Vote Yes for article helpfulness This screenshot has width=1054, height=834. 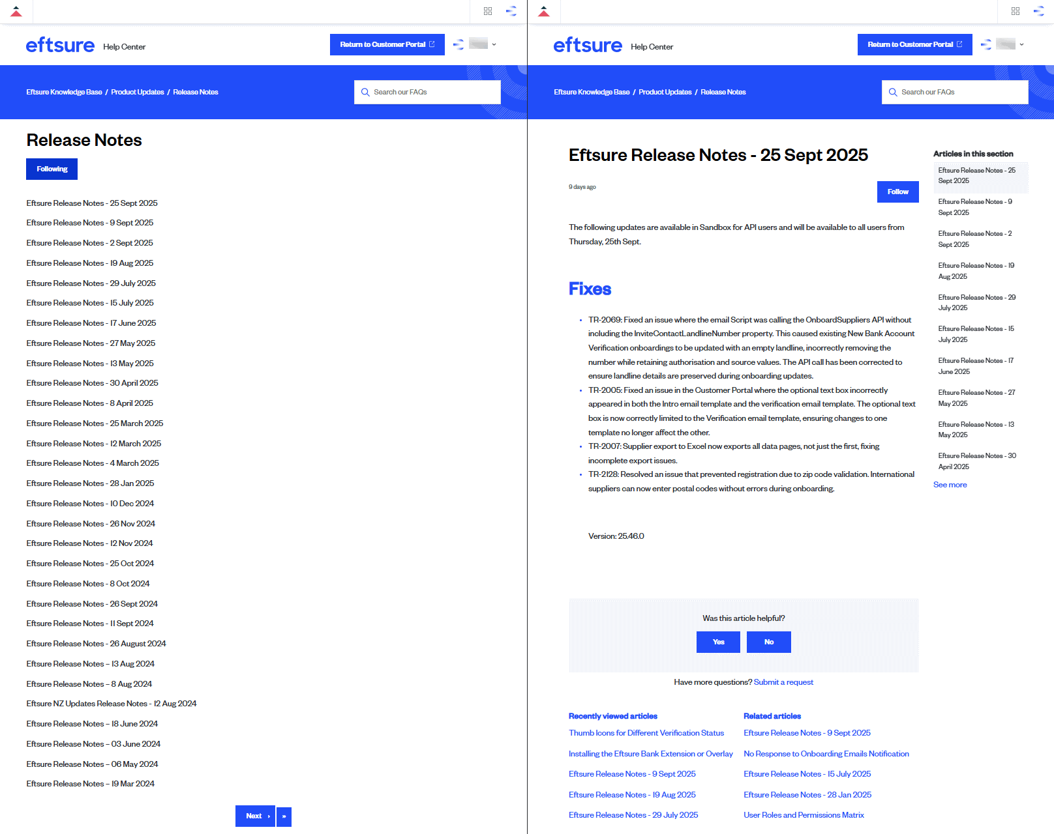tap(718, 642)
